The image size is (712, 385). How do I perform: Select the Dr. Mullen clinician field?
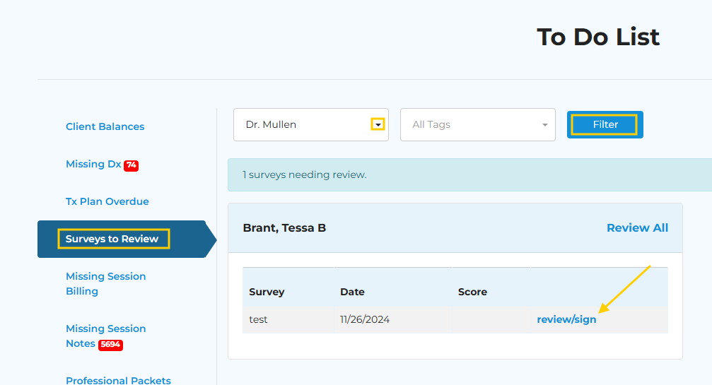coord(311,125)
